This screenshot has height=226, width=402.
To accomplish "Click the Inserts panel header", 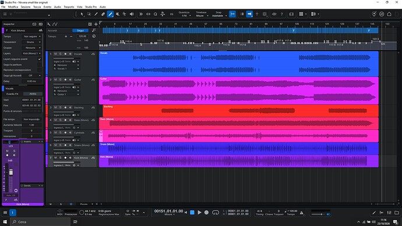I will click(x=32, y=142).
